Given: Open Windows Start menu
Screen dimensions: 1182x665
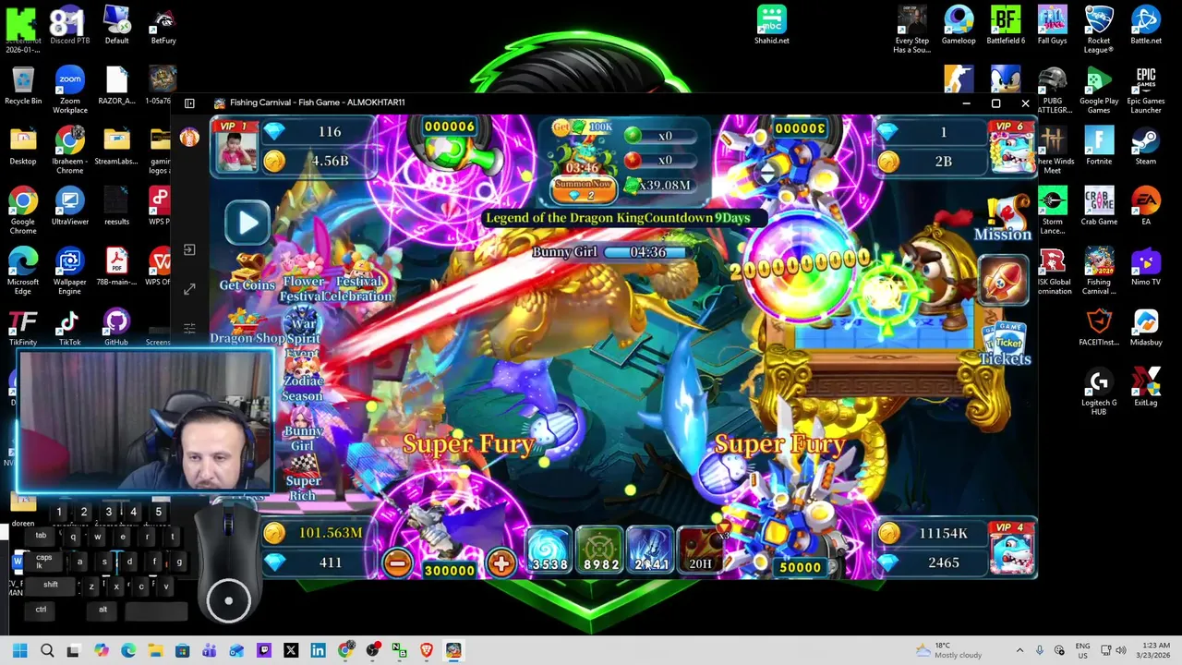Looking at the screenshot, I should [19, 650].
